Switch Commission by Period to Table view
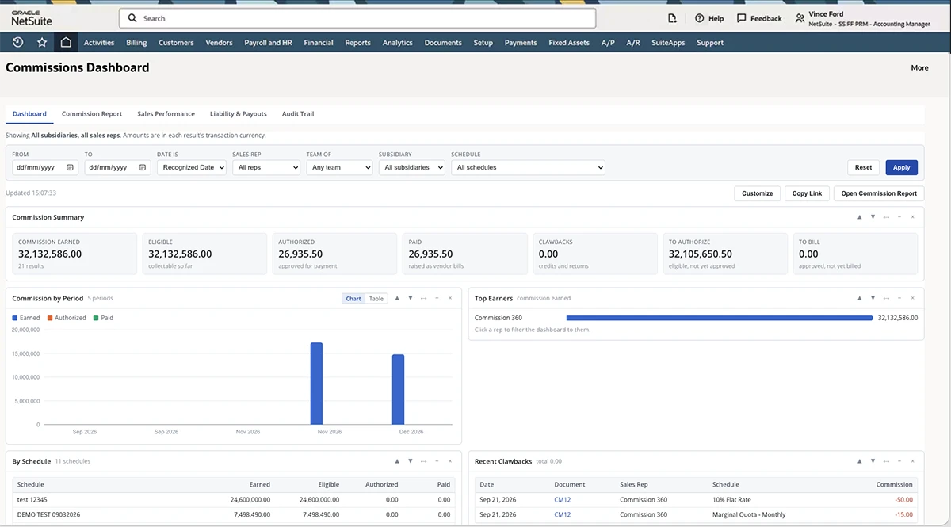The image size is (951, 527). point(376,299)
